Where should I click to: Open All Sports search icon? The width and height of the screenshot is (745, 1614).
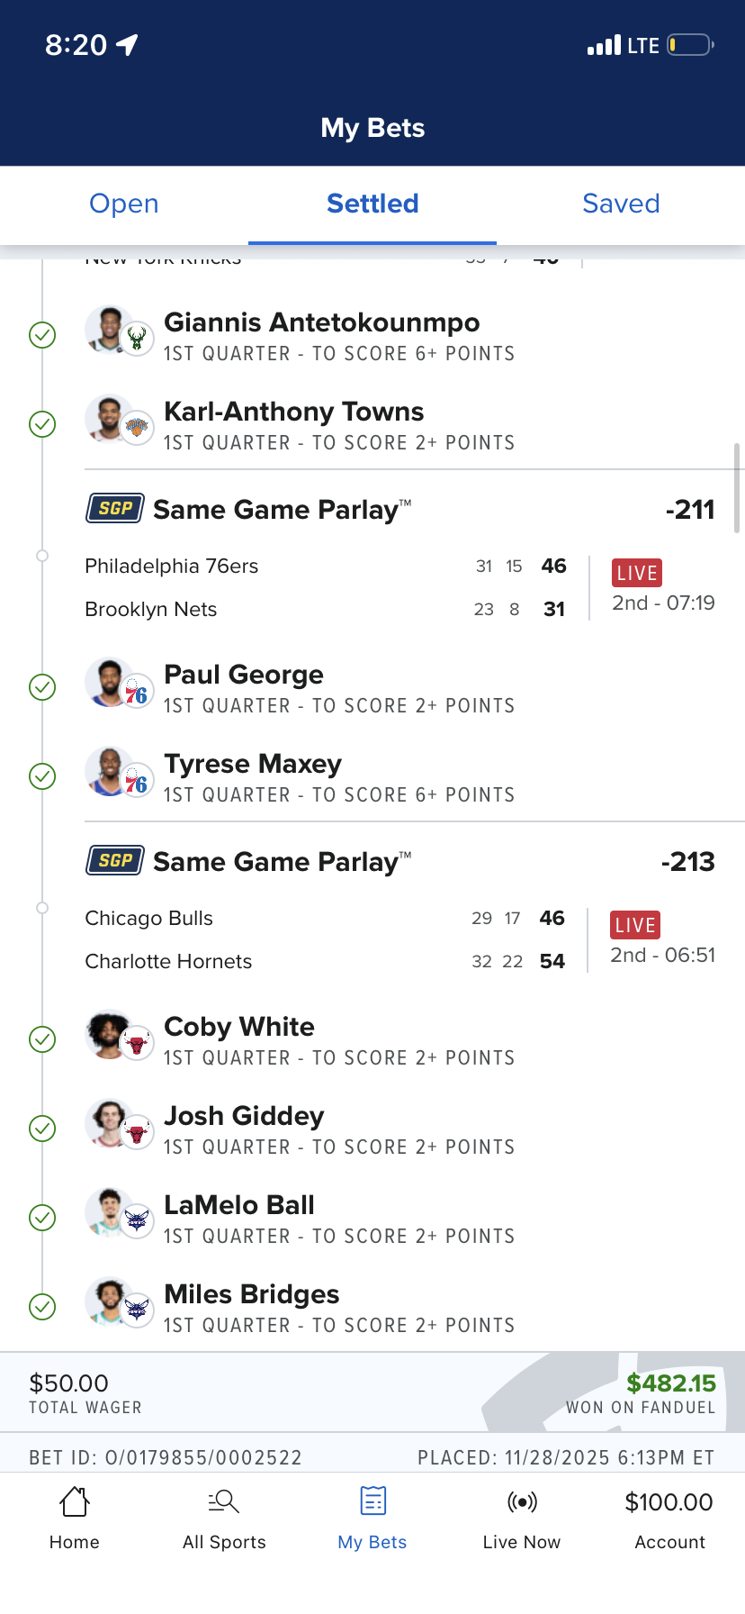pyautogui.click(x=223, y=1501)
